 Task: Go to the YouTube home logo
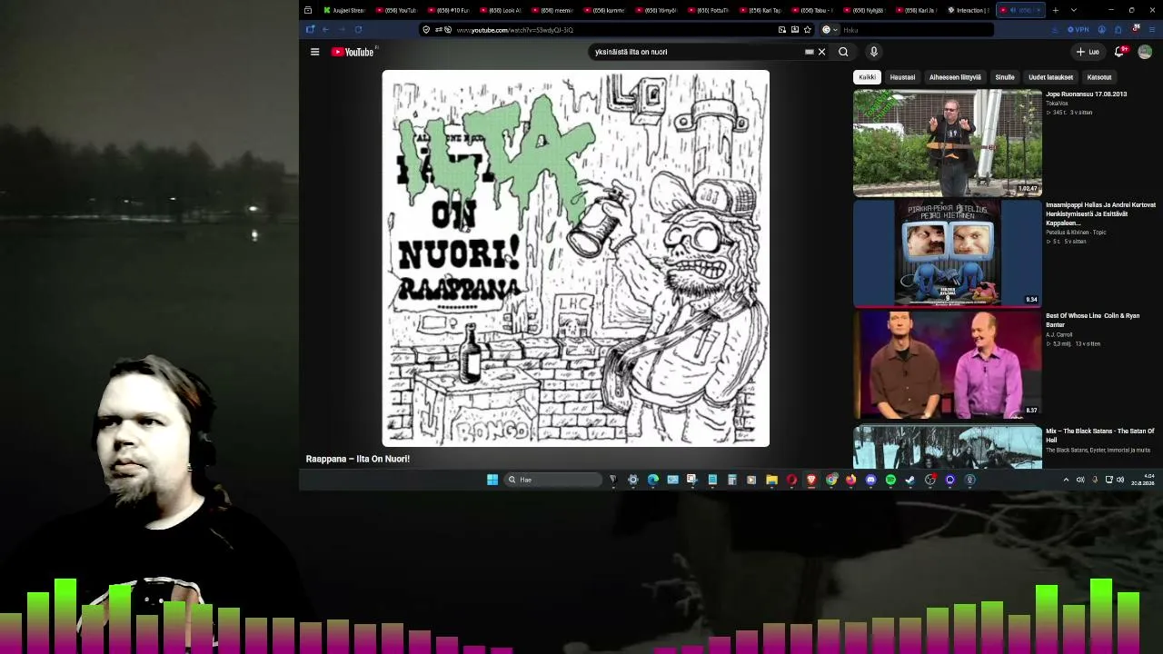pyautogui.click(x=353, y=52)
